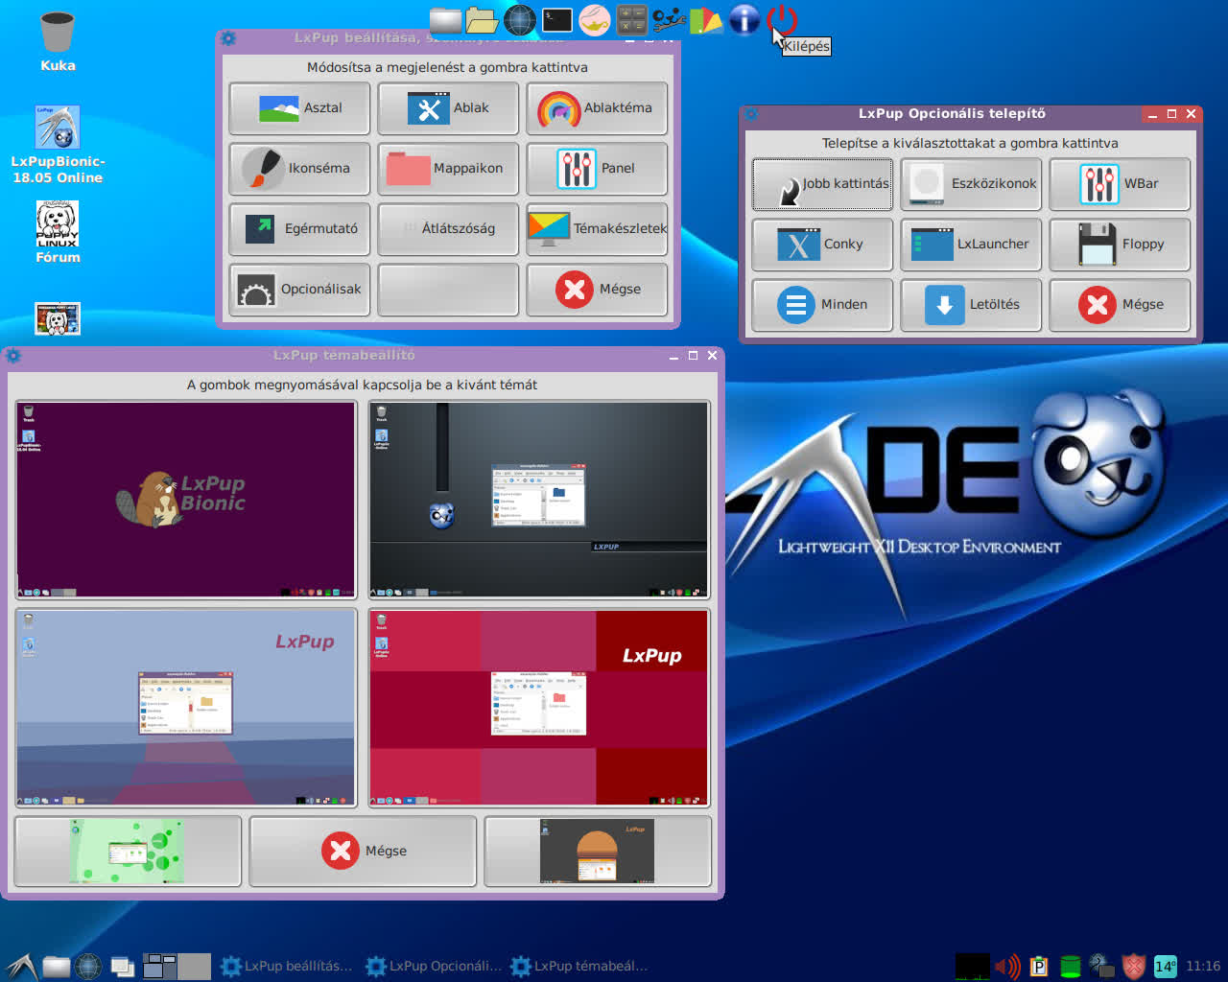Cancel LxPup beállítása with Mégse
The height and width of the screenshot is (982, 1228).
click(597, 290)
